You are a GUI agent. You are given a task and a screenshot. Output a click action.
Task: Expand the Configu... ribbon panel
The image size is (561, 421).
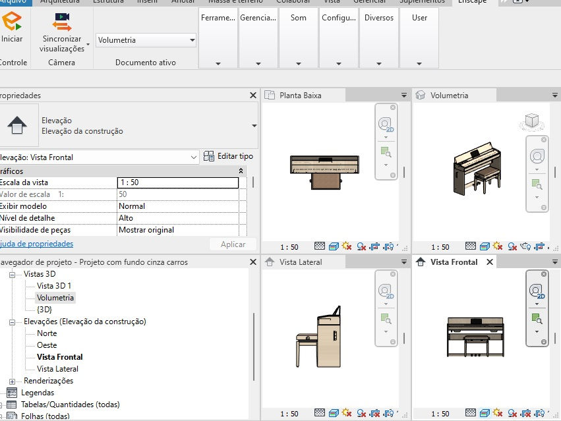click(338, 64)
